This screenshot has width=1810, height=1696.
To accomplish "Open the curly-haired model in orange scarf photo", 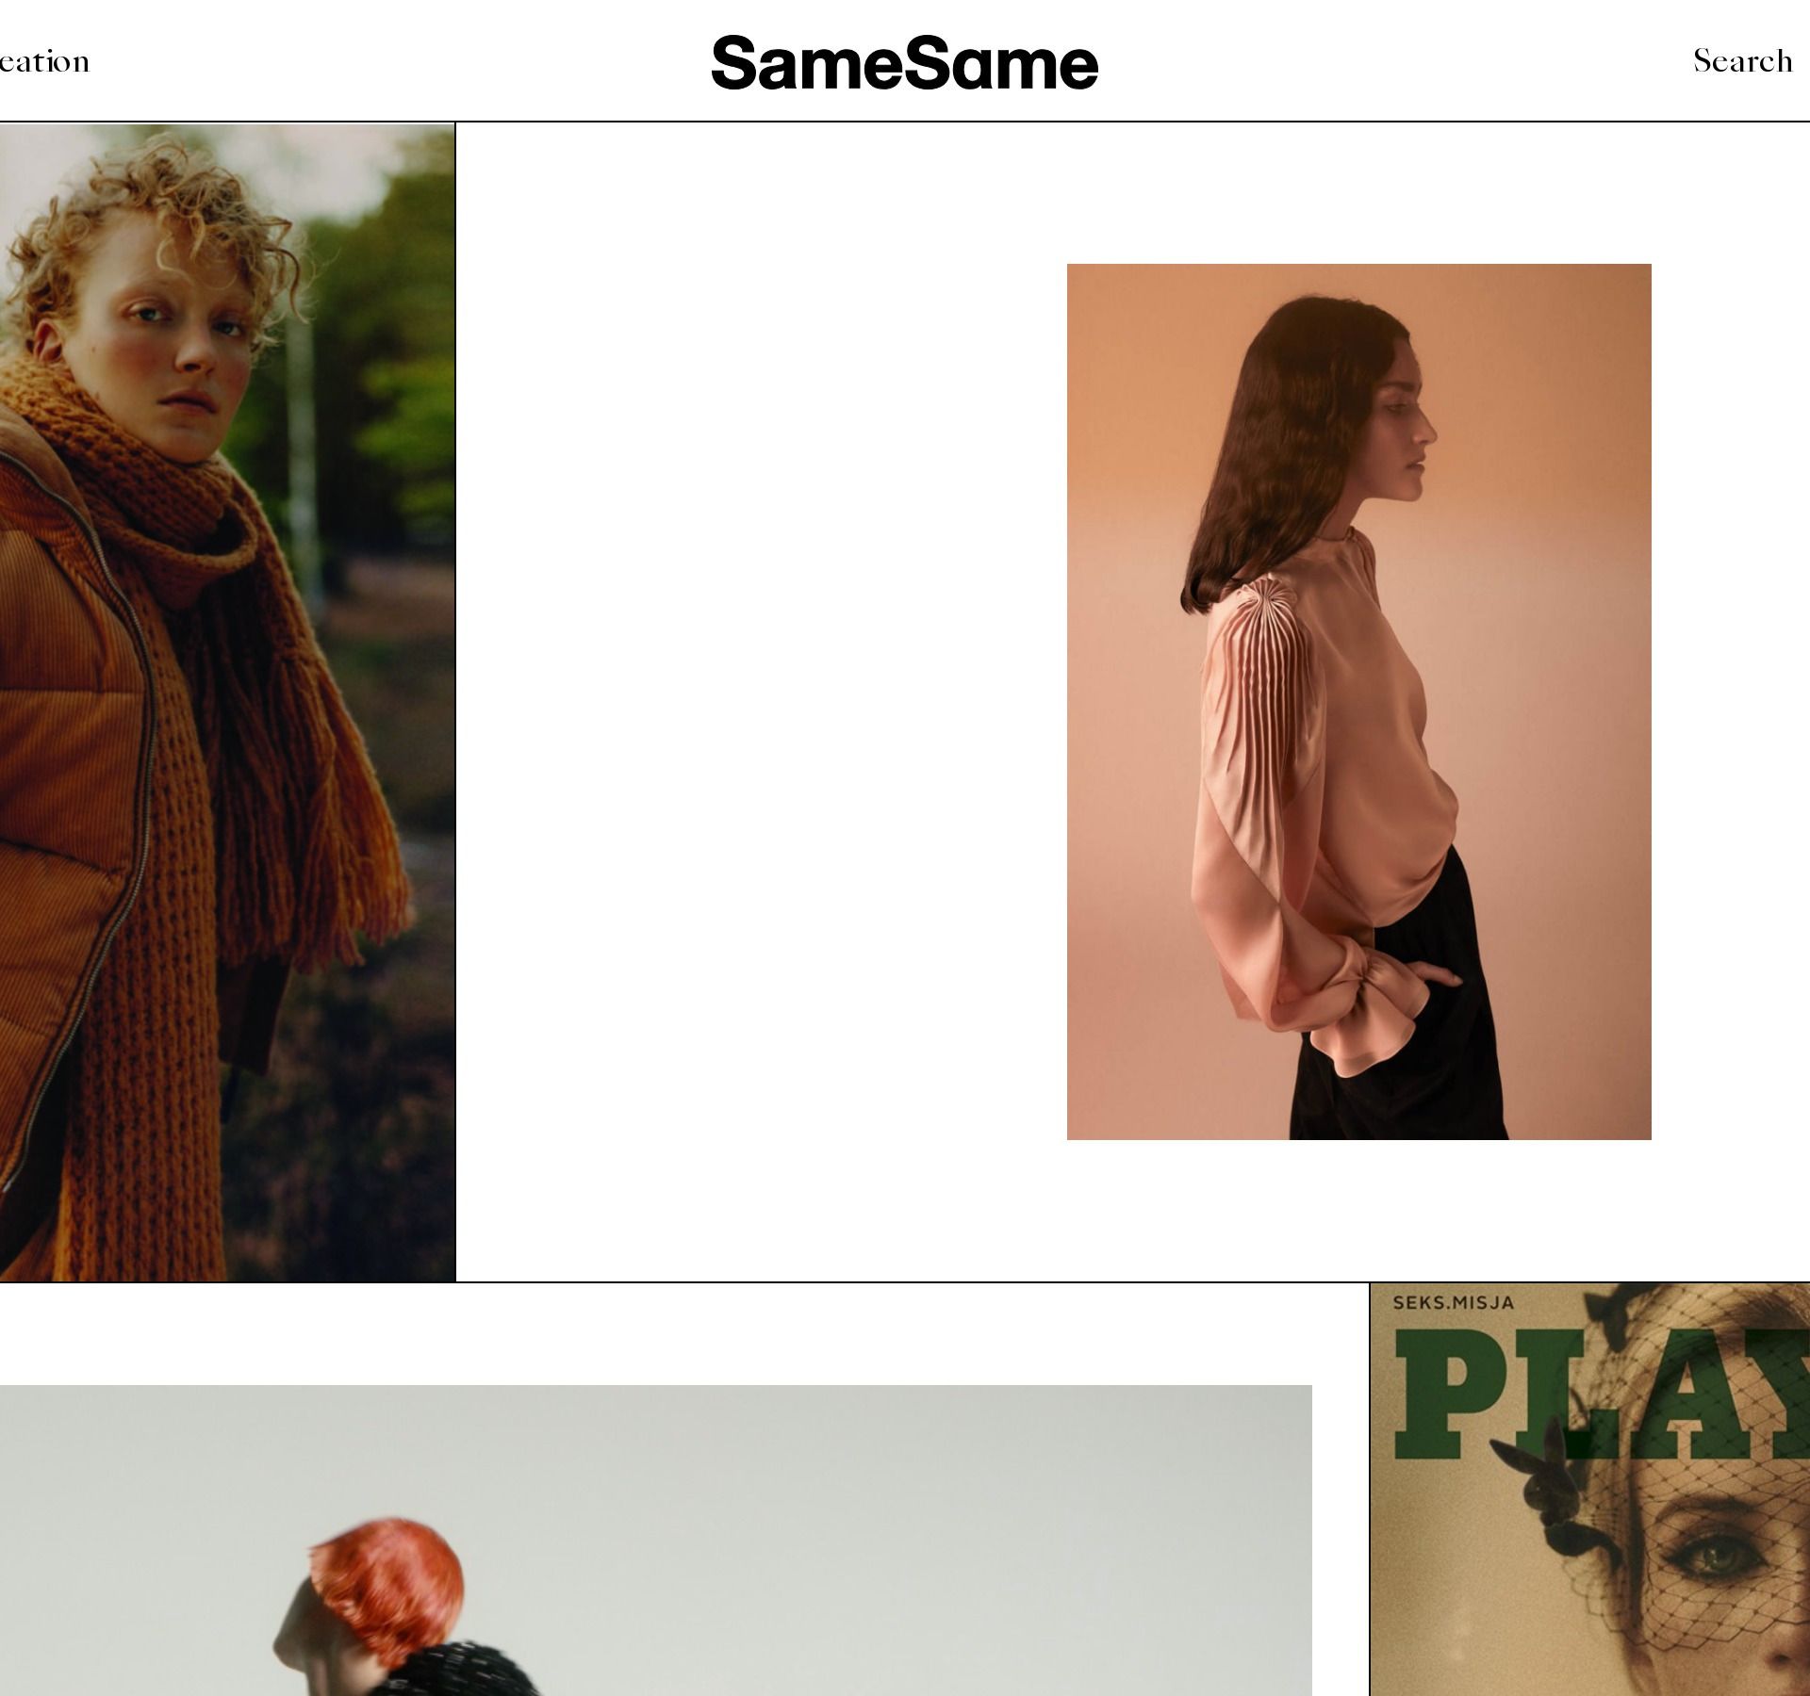I will click(227, 702).
